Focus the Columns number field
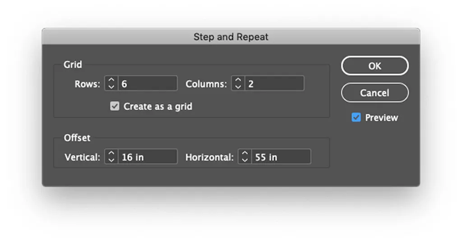 [x=274, y=84]
